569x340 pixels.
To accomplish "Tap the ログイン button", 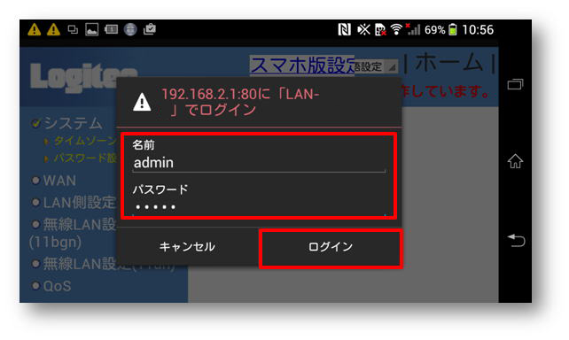I will click(331, 248).
